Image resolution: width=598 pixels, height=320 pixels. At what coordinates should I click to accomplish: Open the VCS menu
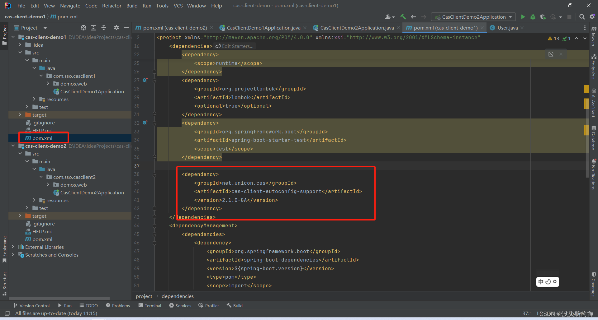point(178,6)
